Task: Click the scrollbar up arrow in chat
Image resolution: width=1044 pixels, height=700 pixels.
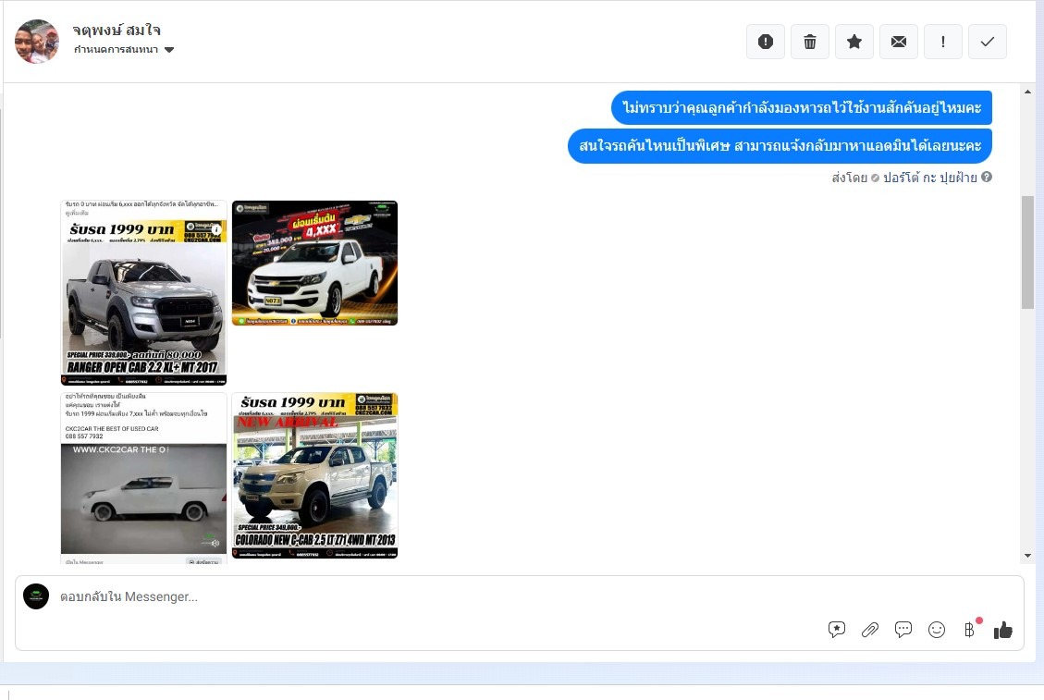Action: (x=1027, y=92)
